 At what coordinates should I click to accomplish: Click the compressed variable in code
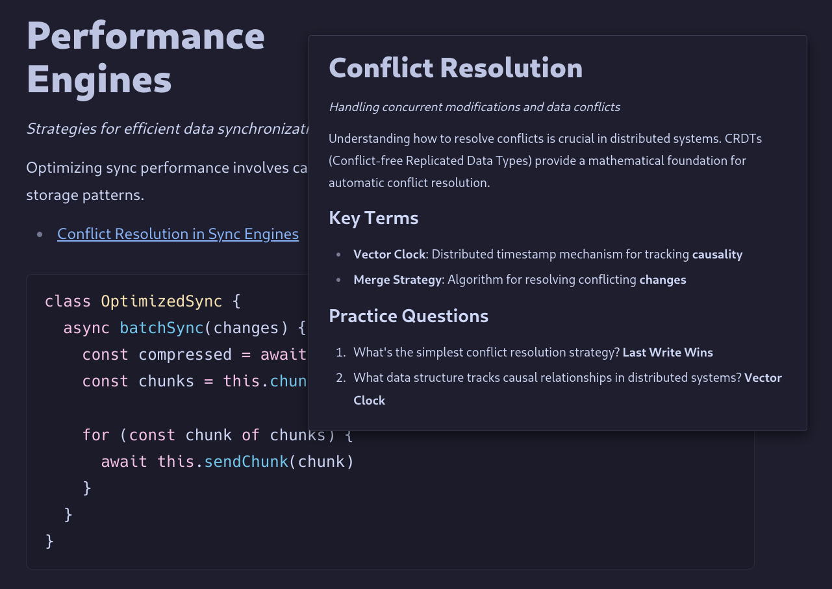point(185,355)
